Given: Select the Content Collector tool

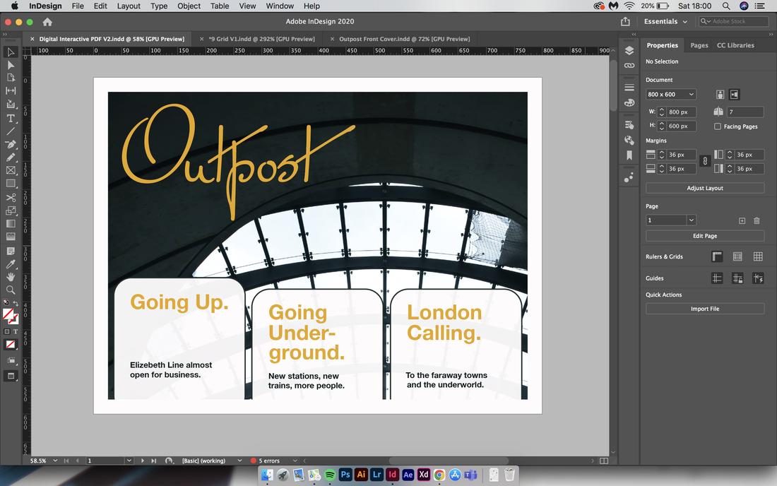Looking at the screenshot, I should tap(11, 104).
